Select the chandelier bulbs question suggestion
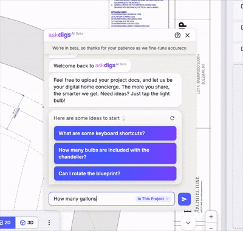The image size is (243, 231). point(115,153)
